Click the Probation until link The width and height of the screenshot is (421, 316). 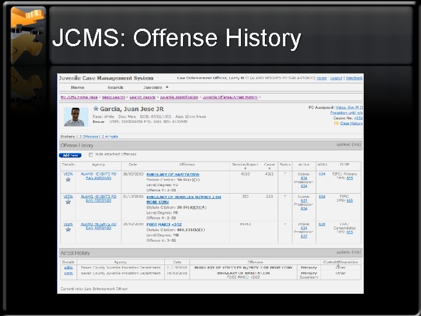346,113
